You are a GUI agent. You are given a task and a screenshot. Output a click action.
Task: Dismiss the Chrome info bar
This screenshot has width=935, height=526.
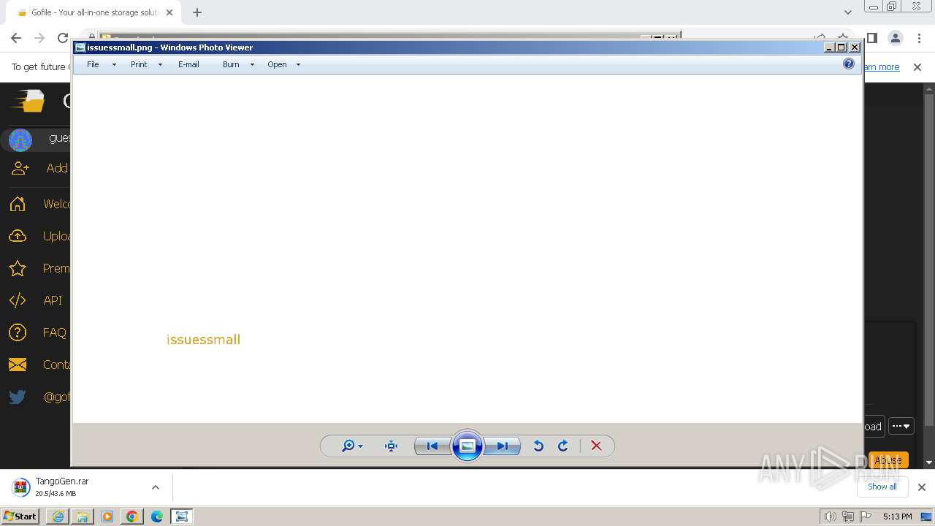click(x=917, y=67)
